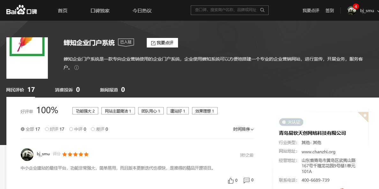Click the 签到 link in the header
379x189 pixels.
coord(330,11)
